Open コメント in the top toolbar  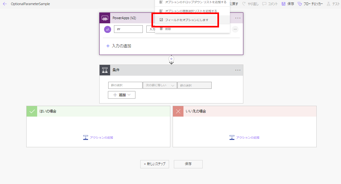270,4
